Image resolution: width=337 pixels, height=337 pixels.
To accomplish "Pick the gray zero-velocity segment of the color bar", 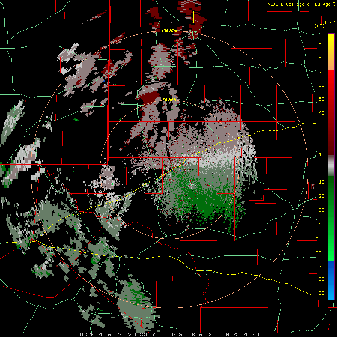I will coord(331,166).
